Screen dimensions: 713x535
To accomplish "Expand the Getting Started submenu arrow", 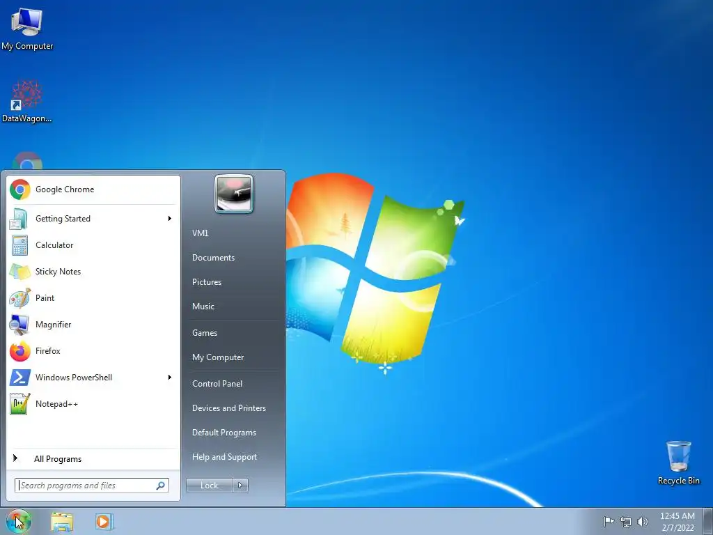I will tap(170, 218).
